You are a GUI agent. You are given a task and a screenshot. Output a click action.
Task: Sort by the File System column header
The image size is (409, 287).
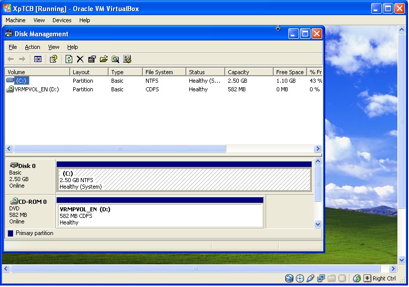pyautogui.click(x=164, y=72)
